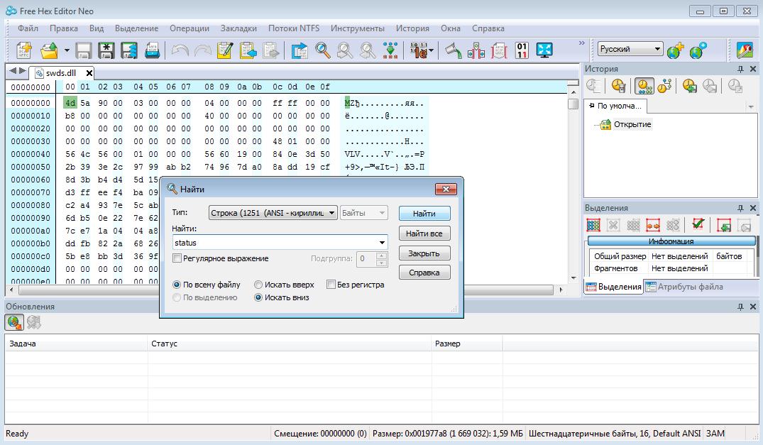Select the Искать вниз radio button
Viewport: 763px width, 445px height.
click(258, 297)
